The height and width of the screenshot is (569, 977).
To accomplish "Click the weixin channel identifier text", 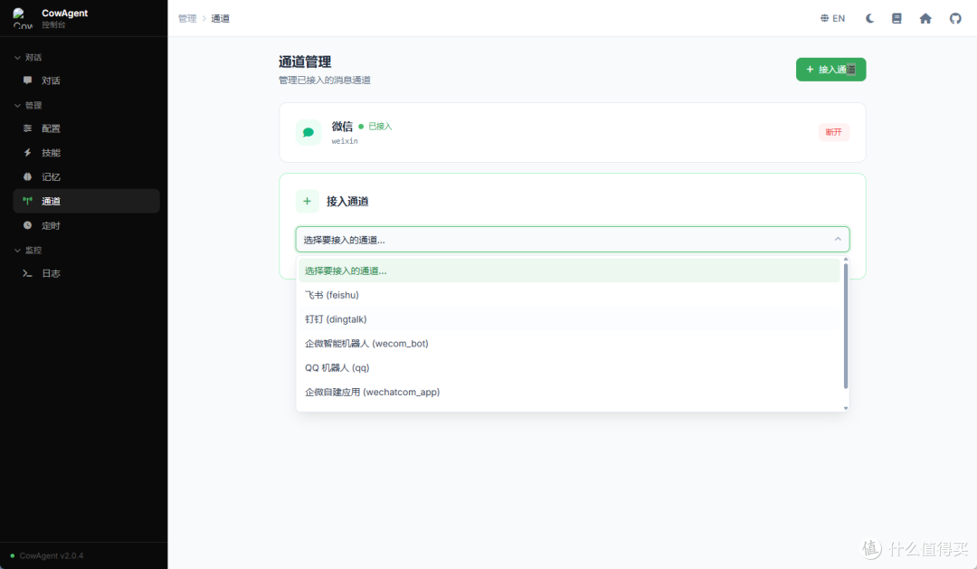I will (345, 141).
